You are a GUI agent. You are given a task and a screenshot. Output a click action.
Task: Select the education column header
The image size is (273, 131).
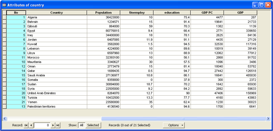click(172, 13)
